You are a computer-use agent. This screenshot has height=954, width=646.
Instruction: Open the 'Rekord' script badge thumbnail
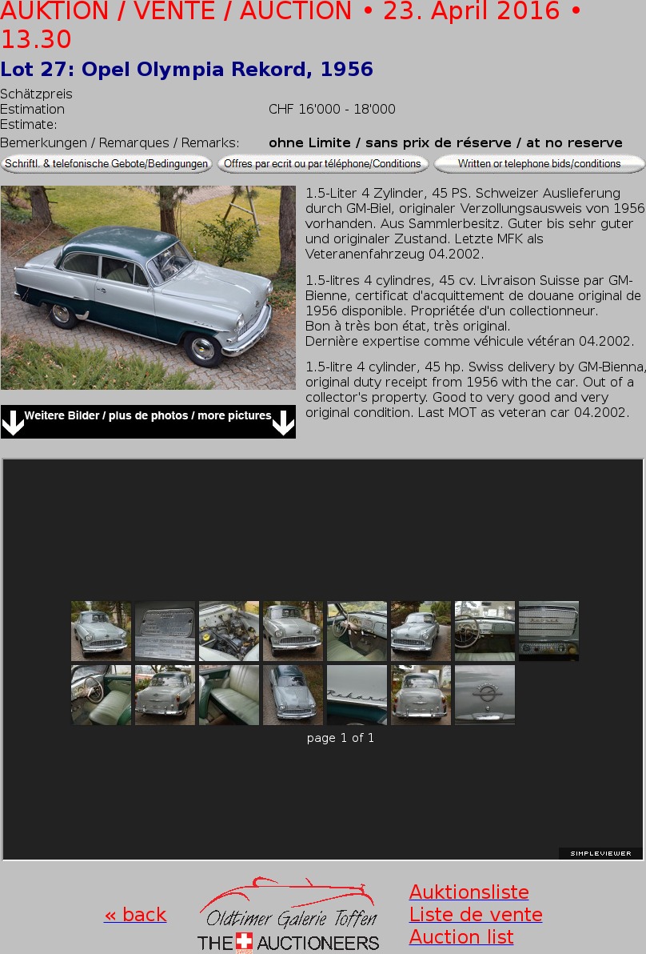[357, 695]
